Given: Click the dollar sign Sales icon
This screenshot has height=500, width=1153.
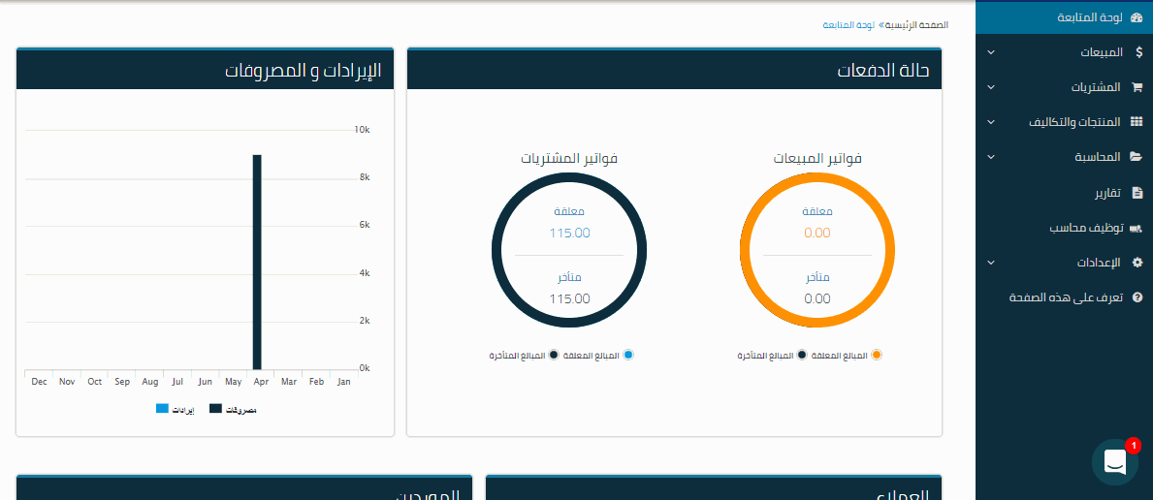Looking at the screenshot, I should point(1137,52).
